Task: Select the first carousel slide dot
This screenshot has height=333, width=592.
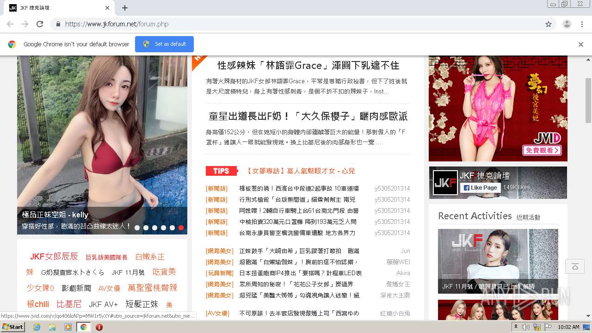Action: coord(137,228)
